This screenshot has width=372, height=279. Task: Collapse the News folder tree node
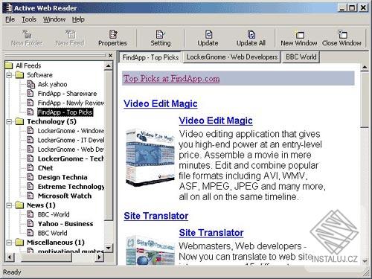pos(9,205)
